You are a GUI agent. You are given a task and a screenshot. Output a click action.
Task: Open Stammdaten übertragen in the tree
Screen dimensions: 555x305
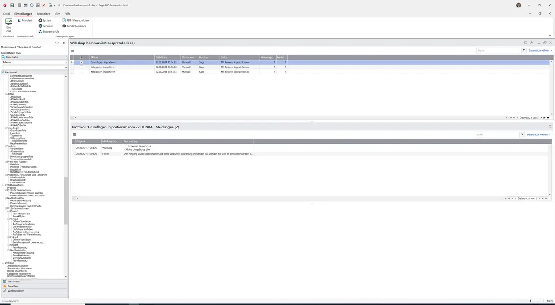click(20, 268)
